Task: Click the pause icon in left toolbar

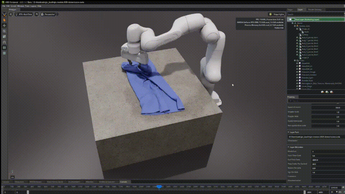Action: tap(4, 47)
